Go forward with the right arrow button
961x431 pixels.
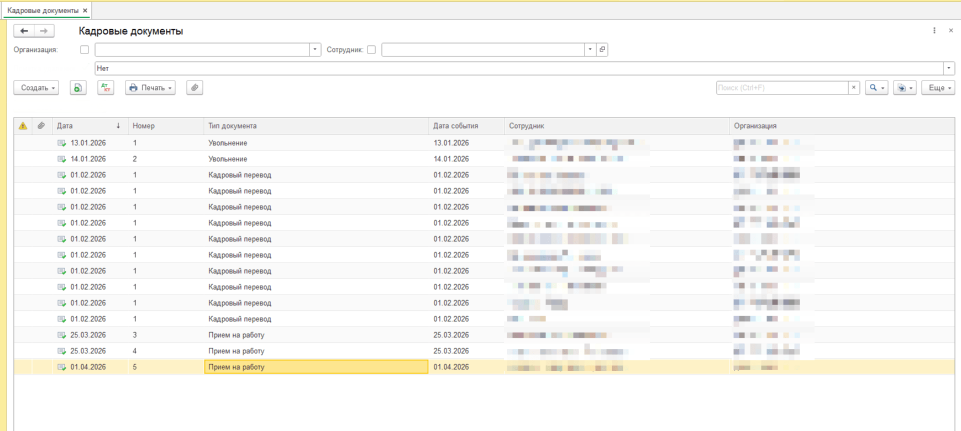point(44,31)
